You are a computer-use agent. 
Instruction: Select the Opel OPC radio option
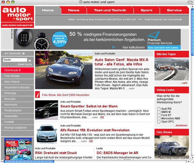point(159,122)
